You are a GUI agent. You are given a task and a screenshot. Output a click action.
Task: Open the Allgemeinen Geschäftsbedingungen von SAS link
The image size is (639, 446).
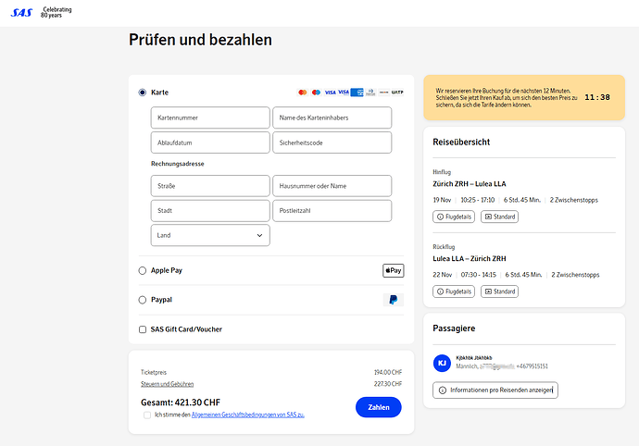[x=248, y=415]
